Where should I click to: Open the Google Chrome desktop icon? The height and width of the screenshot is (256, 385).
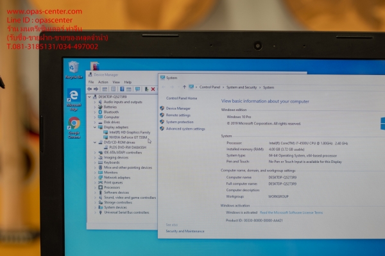(x=74, y=128)
